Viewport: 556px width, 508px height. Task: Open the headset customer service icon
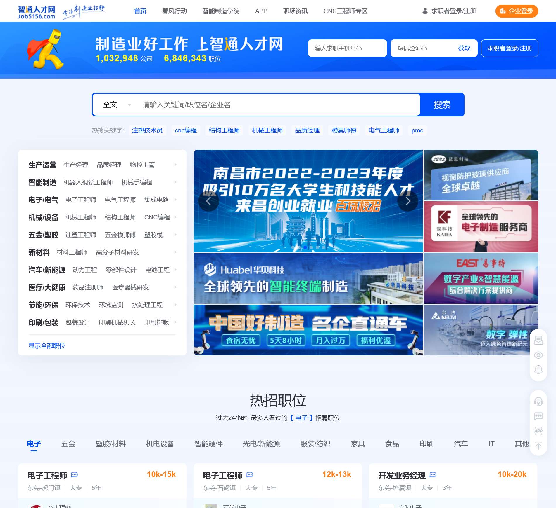click(x=538, y=401)
